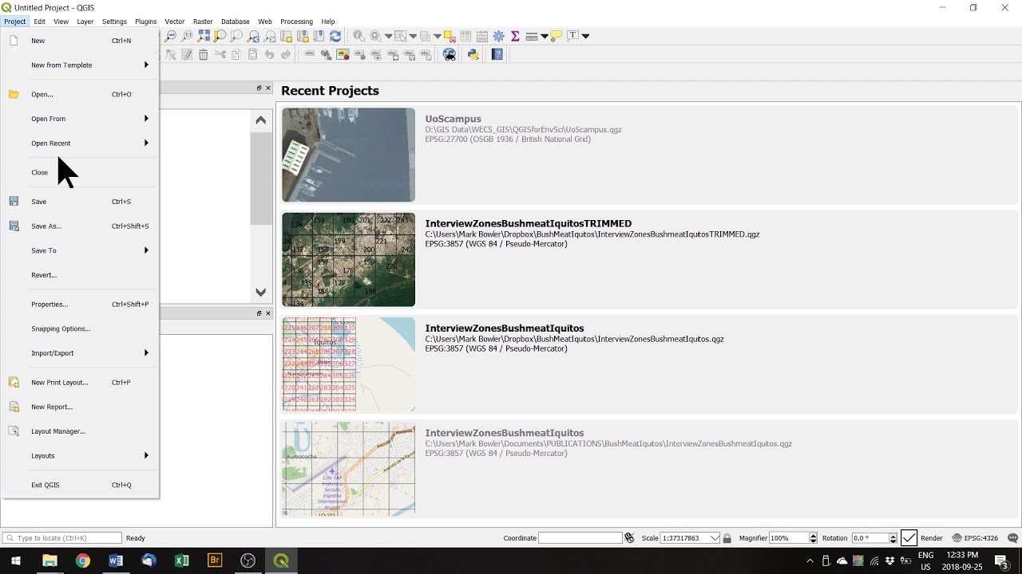Open Microsoft Excel from the taskbar
The width and height of the screenshot is (1022, 574).
coord(181,560)
